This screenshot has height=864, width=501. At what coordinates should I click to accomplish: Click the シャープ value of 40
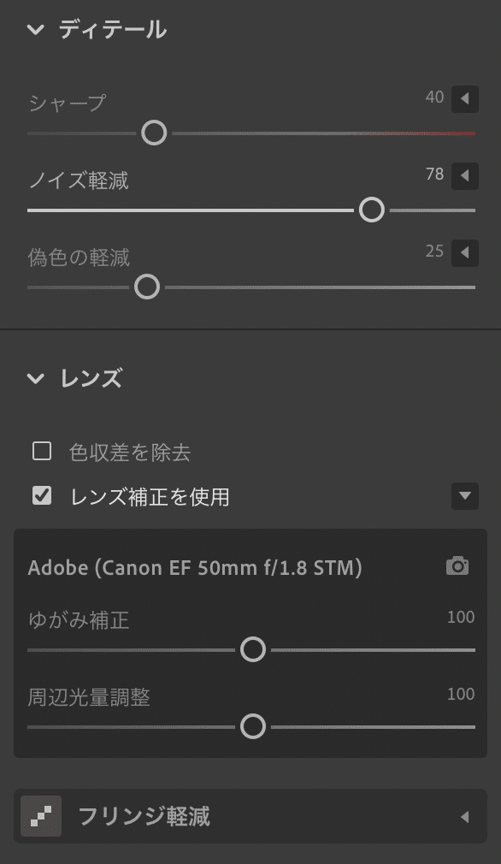[x=434, y=98]
